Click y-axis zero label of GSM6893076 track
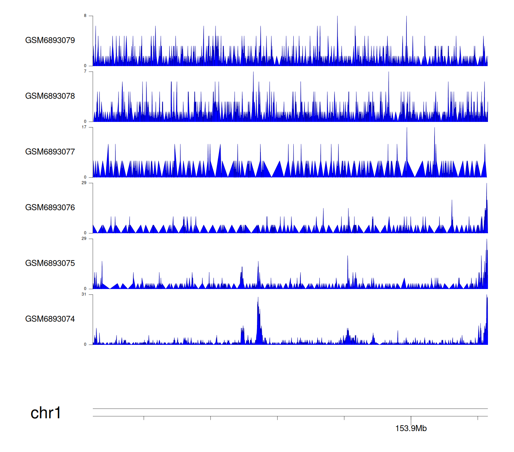The image size is (514, 452). [x=85, y=233]
